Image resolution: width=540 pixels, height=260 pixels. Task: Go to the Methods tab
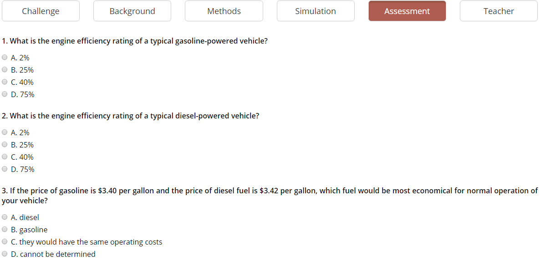[224, 11]
